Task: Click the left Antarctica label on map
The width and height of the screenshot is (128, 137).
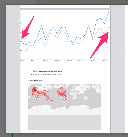Action: (37, 108)
